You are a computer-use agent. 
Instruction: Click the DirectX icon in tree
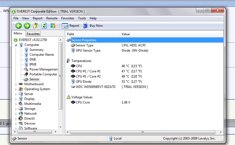tap(21, 119)
